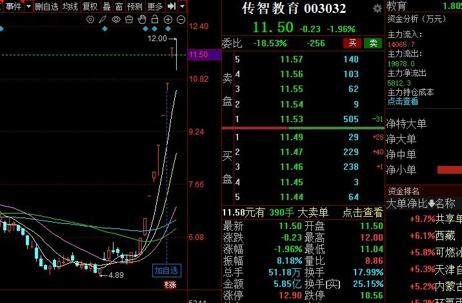Click buy level 1 price 11.49
Image resolution: width=462 pixels, height=303 pixels.
(292, 137)
